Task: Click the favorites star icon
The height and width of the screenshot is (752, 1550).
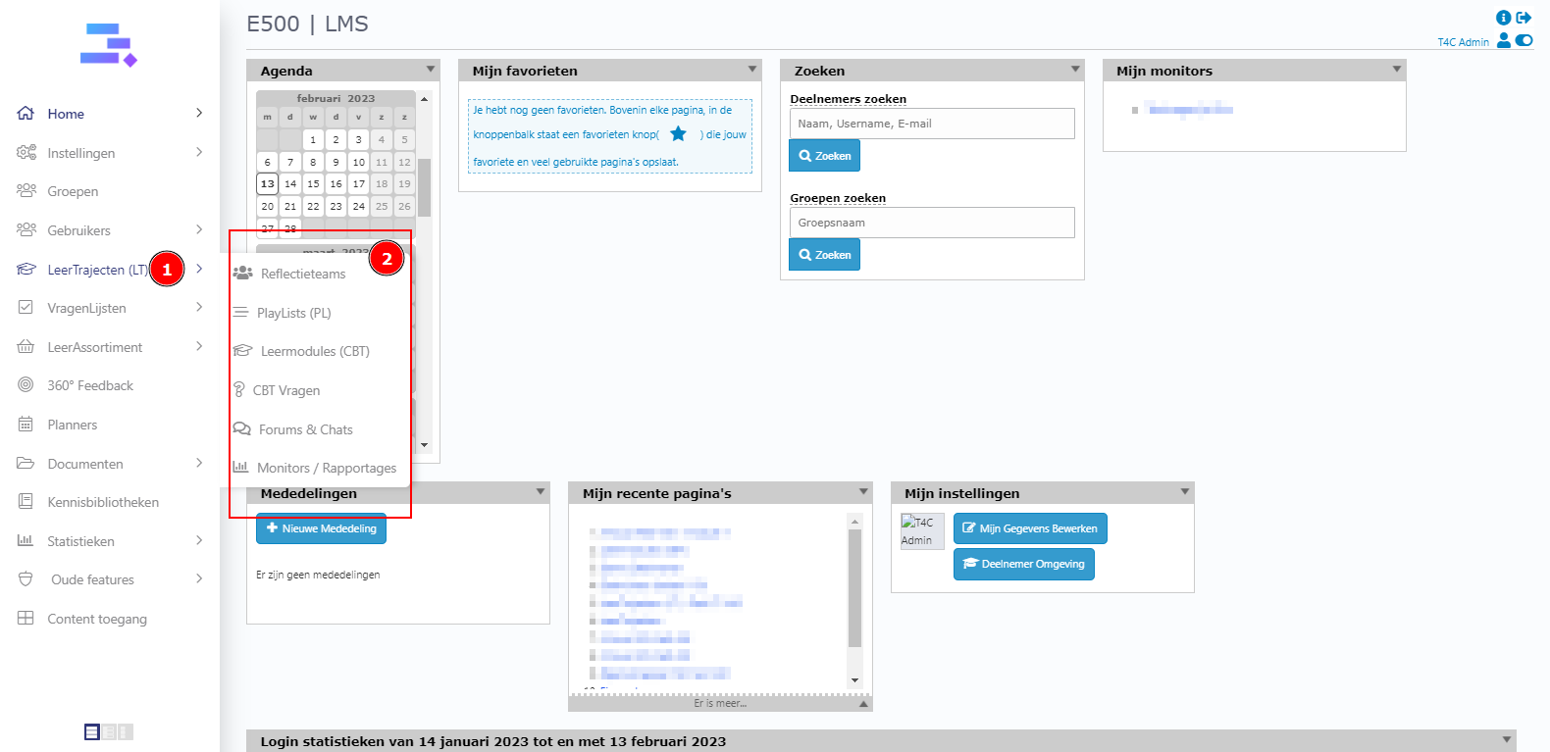Action: coord(678,134)
